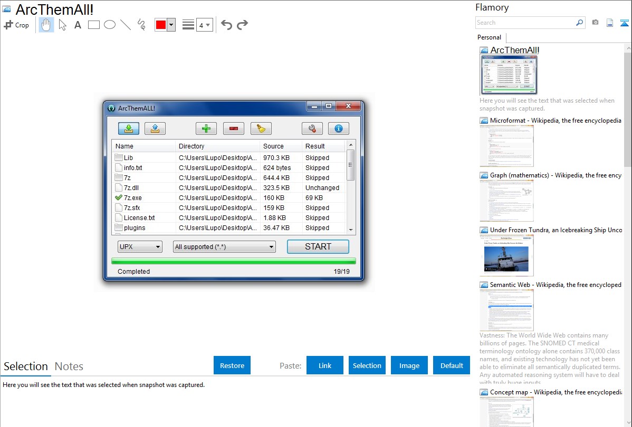The image size is (632, 427).
Task: Pick the ellipse drawing tool
Action: 110,25
